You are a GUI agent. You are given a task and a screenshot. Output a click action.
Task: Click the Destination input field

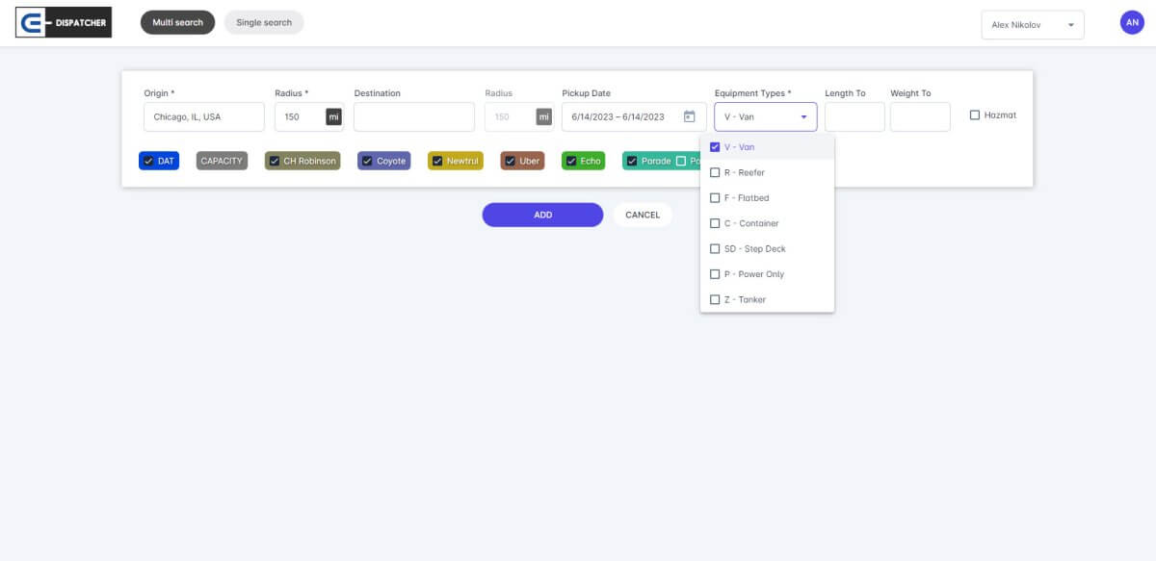coord(413,116)
